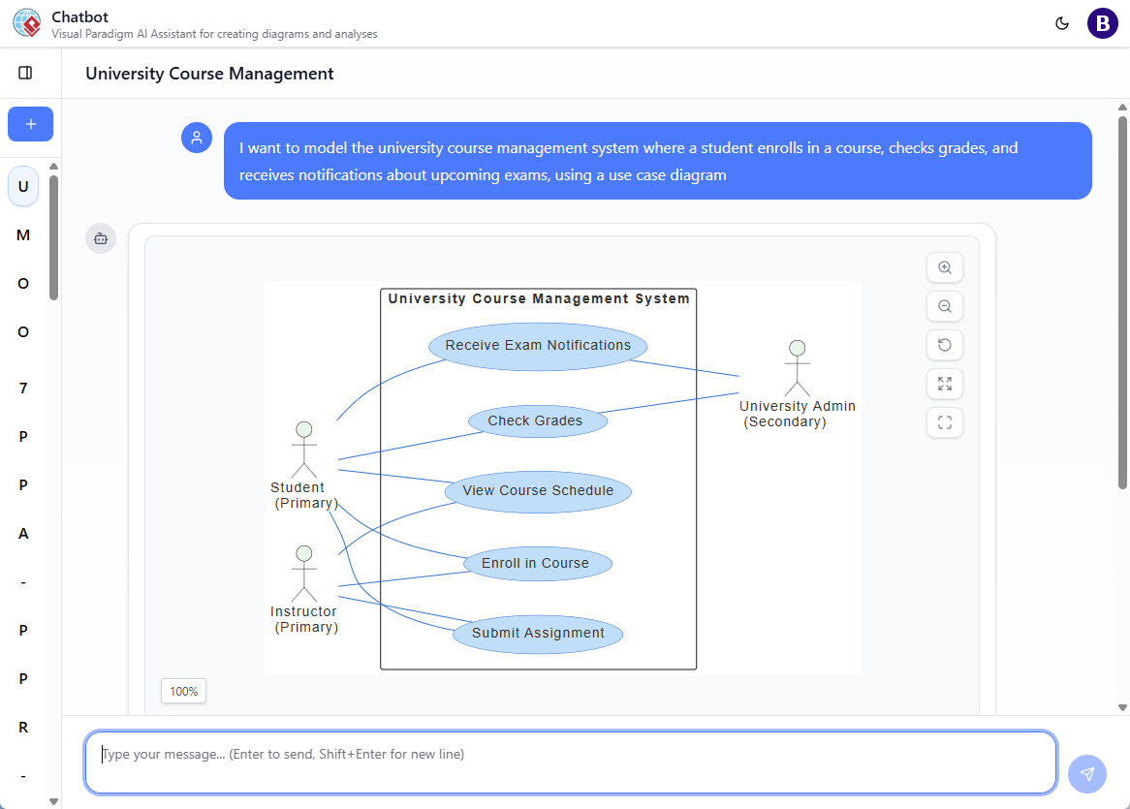Collapse the left sidebar panel
The image size is (1130, 809).
coord(24,72)
